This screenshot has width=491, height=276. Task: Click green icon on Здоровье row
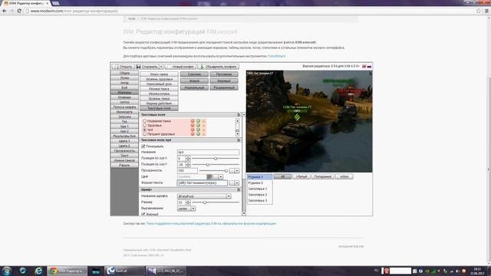pyautogui.click(x=198, y=125)
